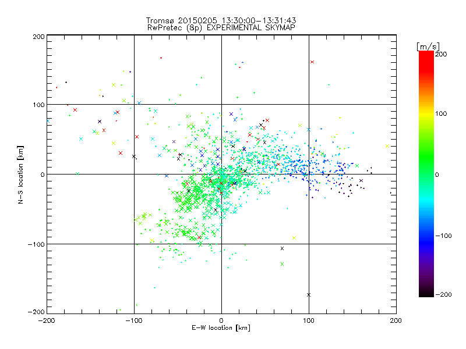Click the lone red X marker in the top-right plot quadrant
Screen dimensions: 466x349
[312, 62]
